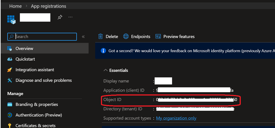Click the Integration assistant rocket icon
Viewport: 275px width, 128px height.
10,70
